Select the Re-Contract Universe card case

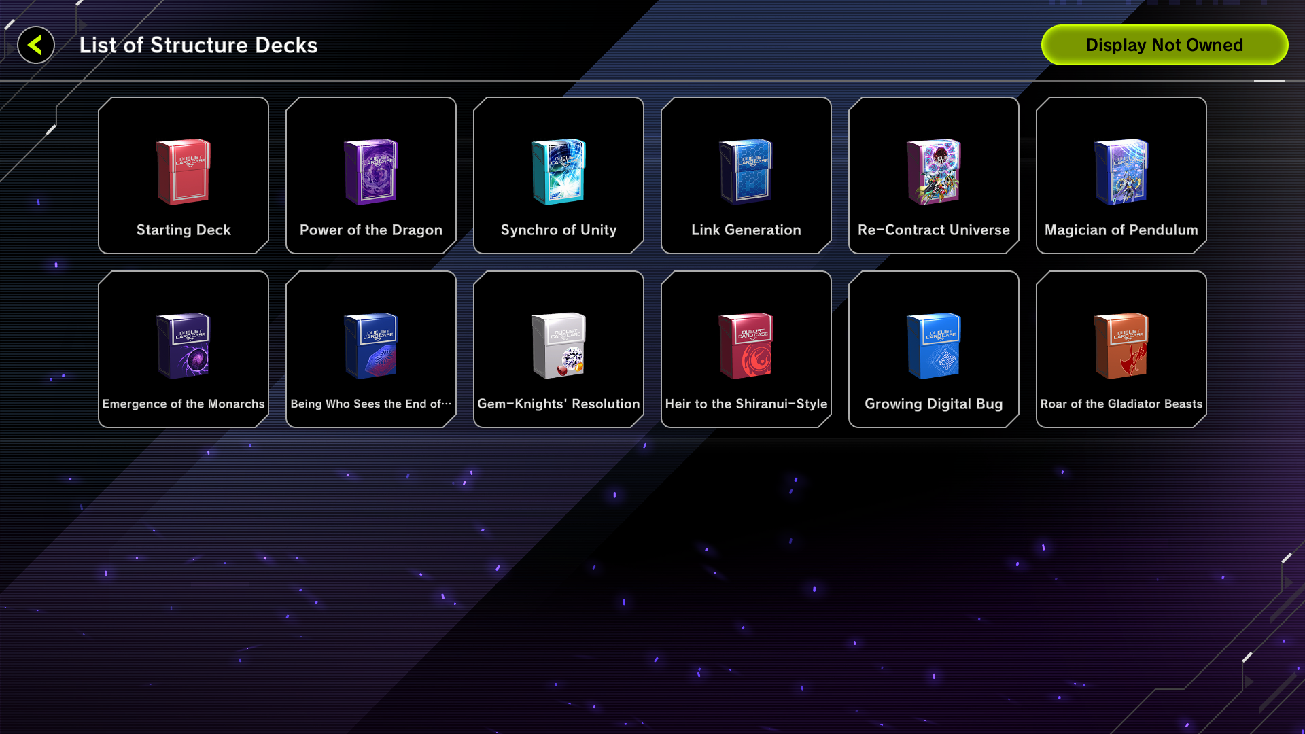tap(934, 172)
